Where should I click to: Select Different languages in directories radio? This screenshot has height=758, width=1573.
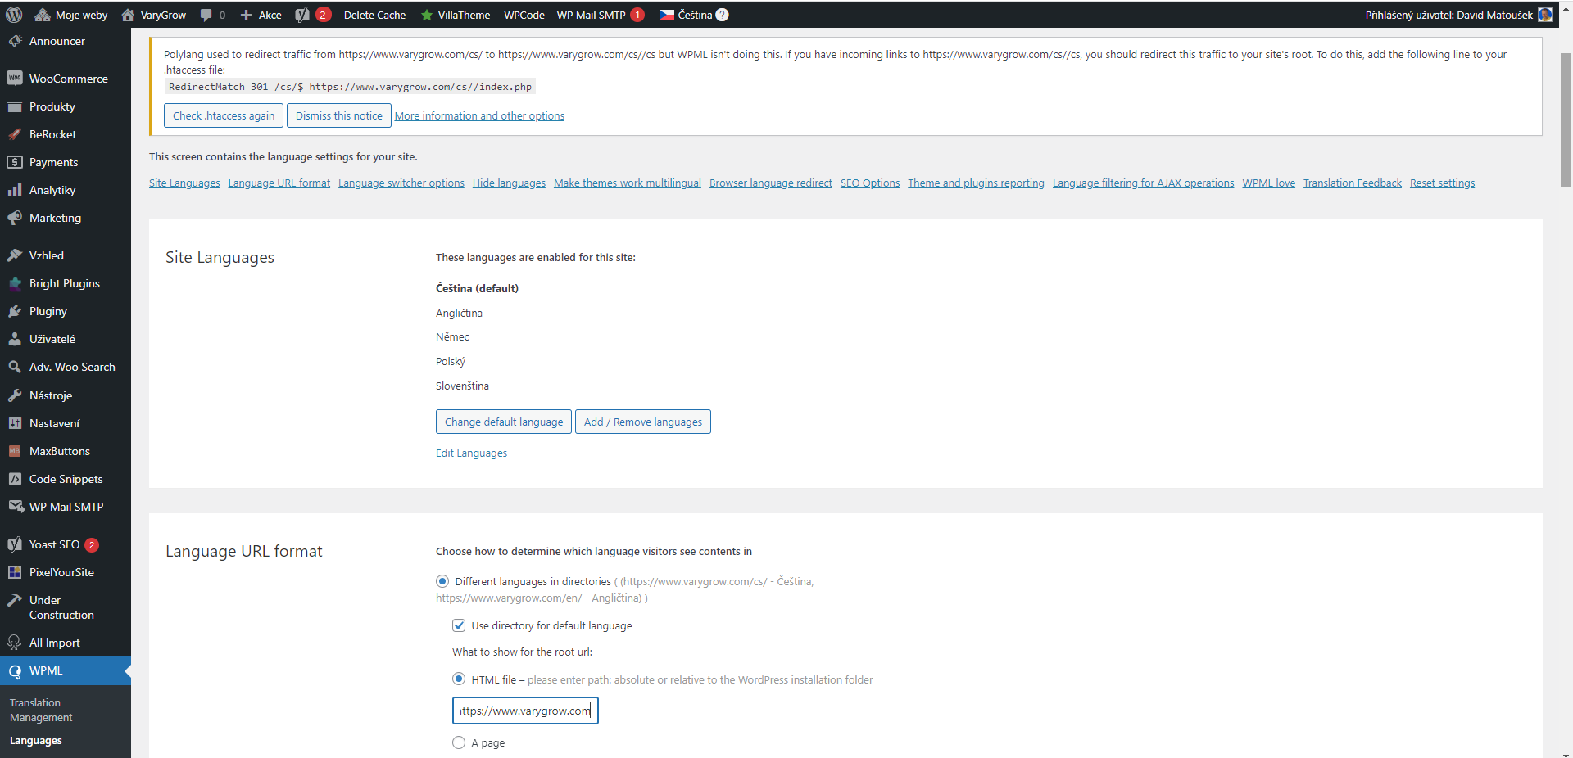442,581
